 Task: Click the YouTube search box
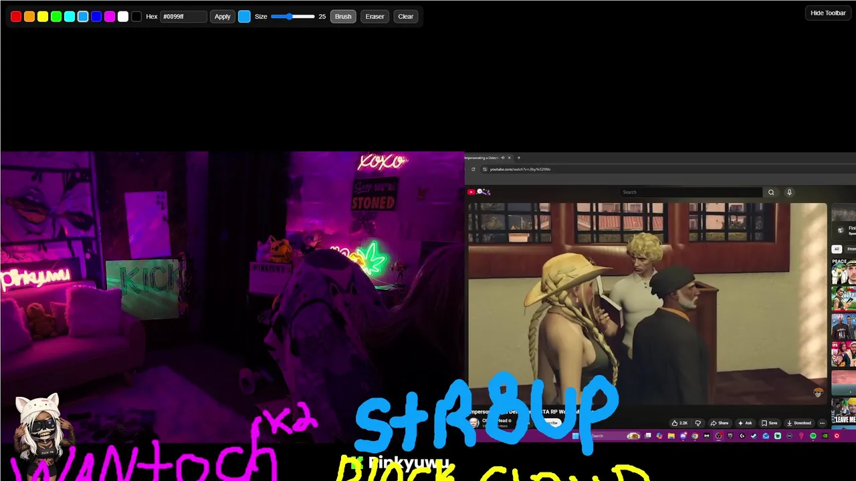tap(691, 192)
